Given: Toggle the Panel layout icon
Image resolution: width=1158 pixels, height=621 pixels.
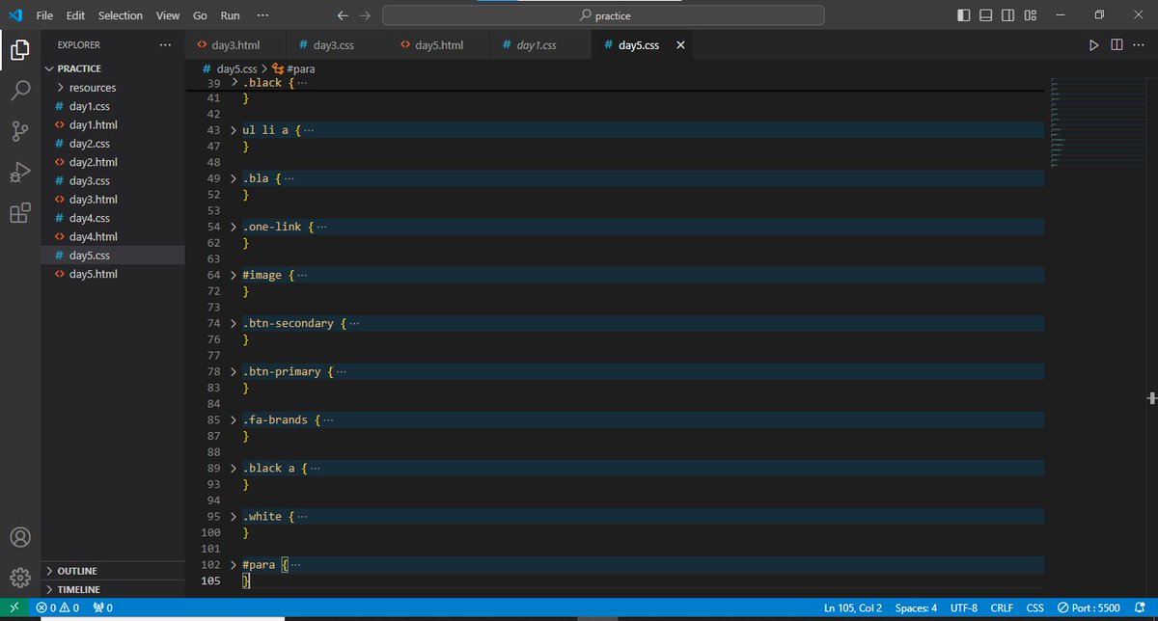Looking at the screenshot, I should tap(985, 15).
